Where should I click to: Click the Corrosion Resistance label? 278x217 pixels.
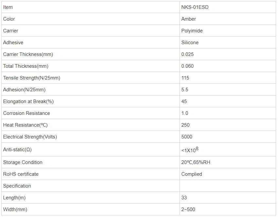pyautogui.click(x=26, y=113)
